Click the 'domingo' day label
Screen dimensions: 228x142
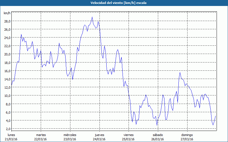(x=187, y=135)
